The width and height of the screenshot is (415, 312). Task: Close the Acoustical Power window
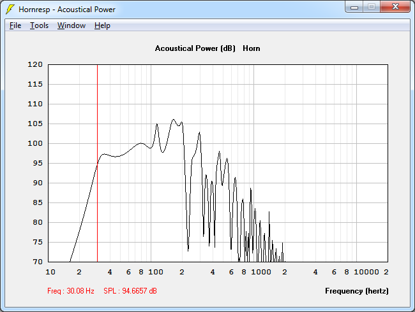pyautogui.click(x=395, y=7)
